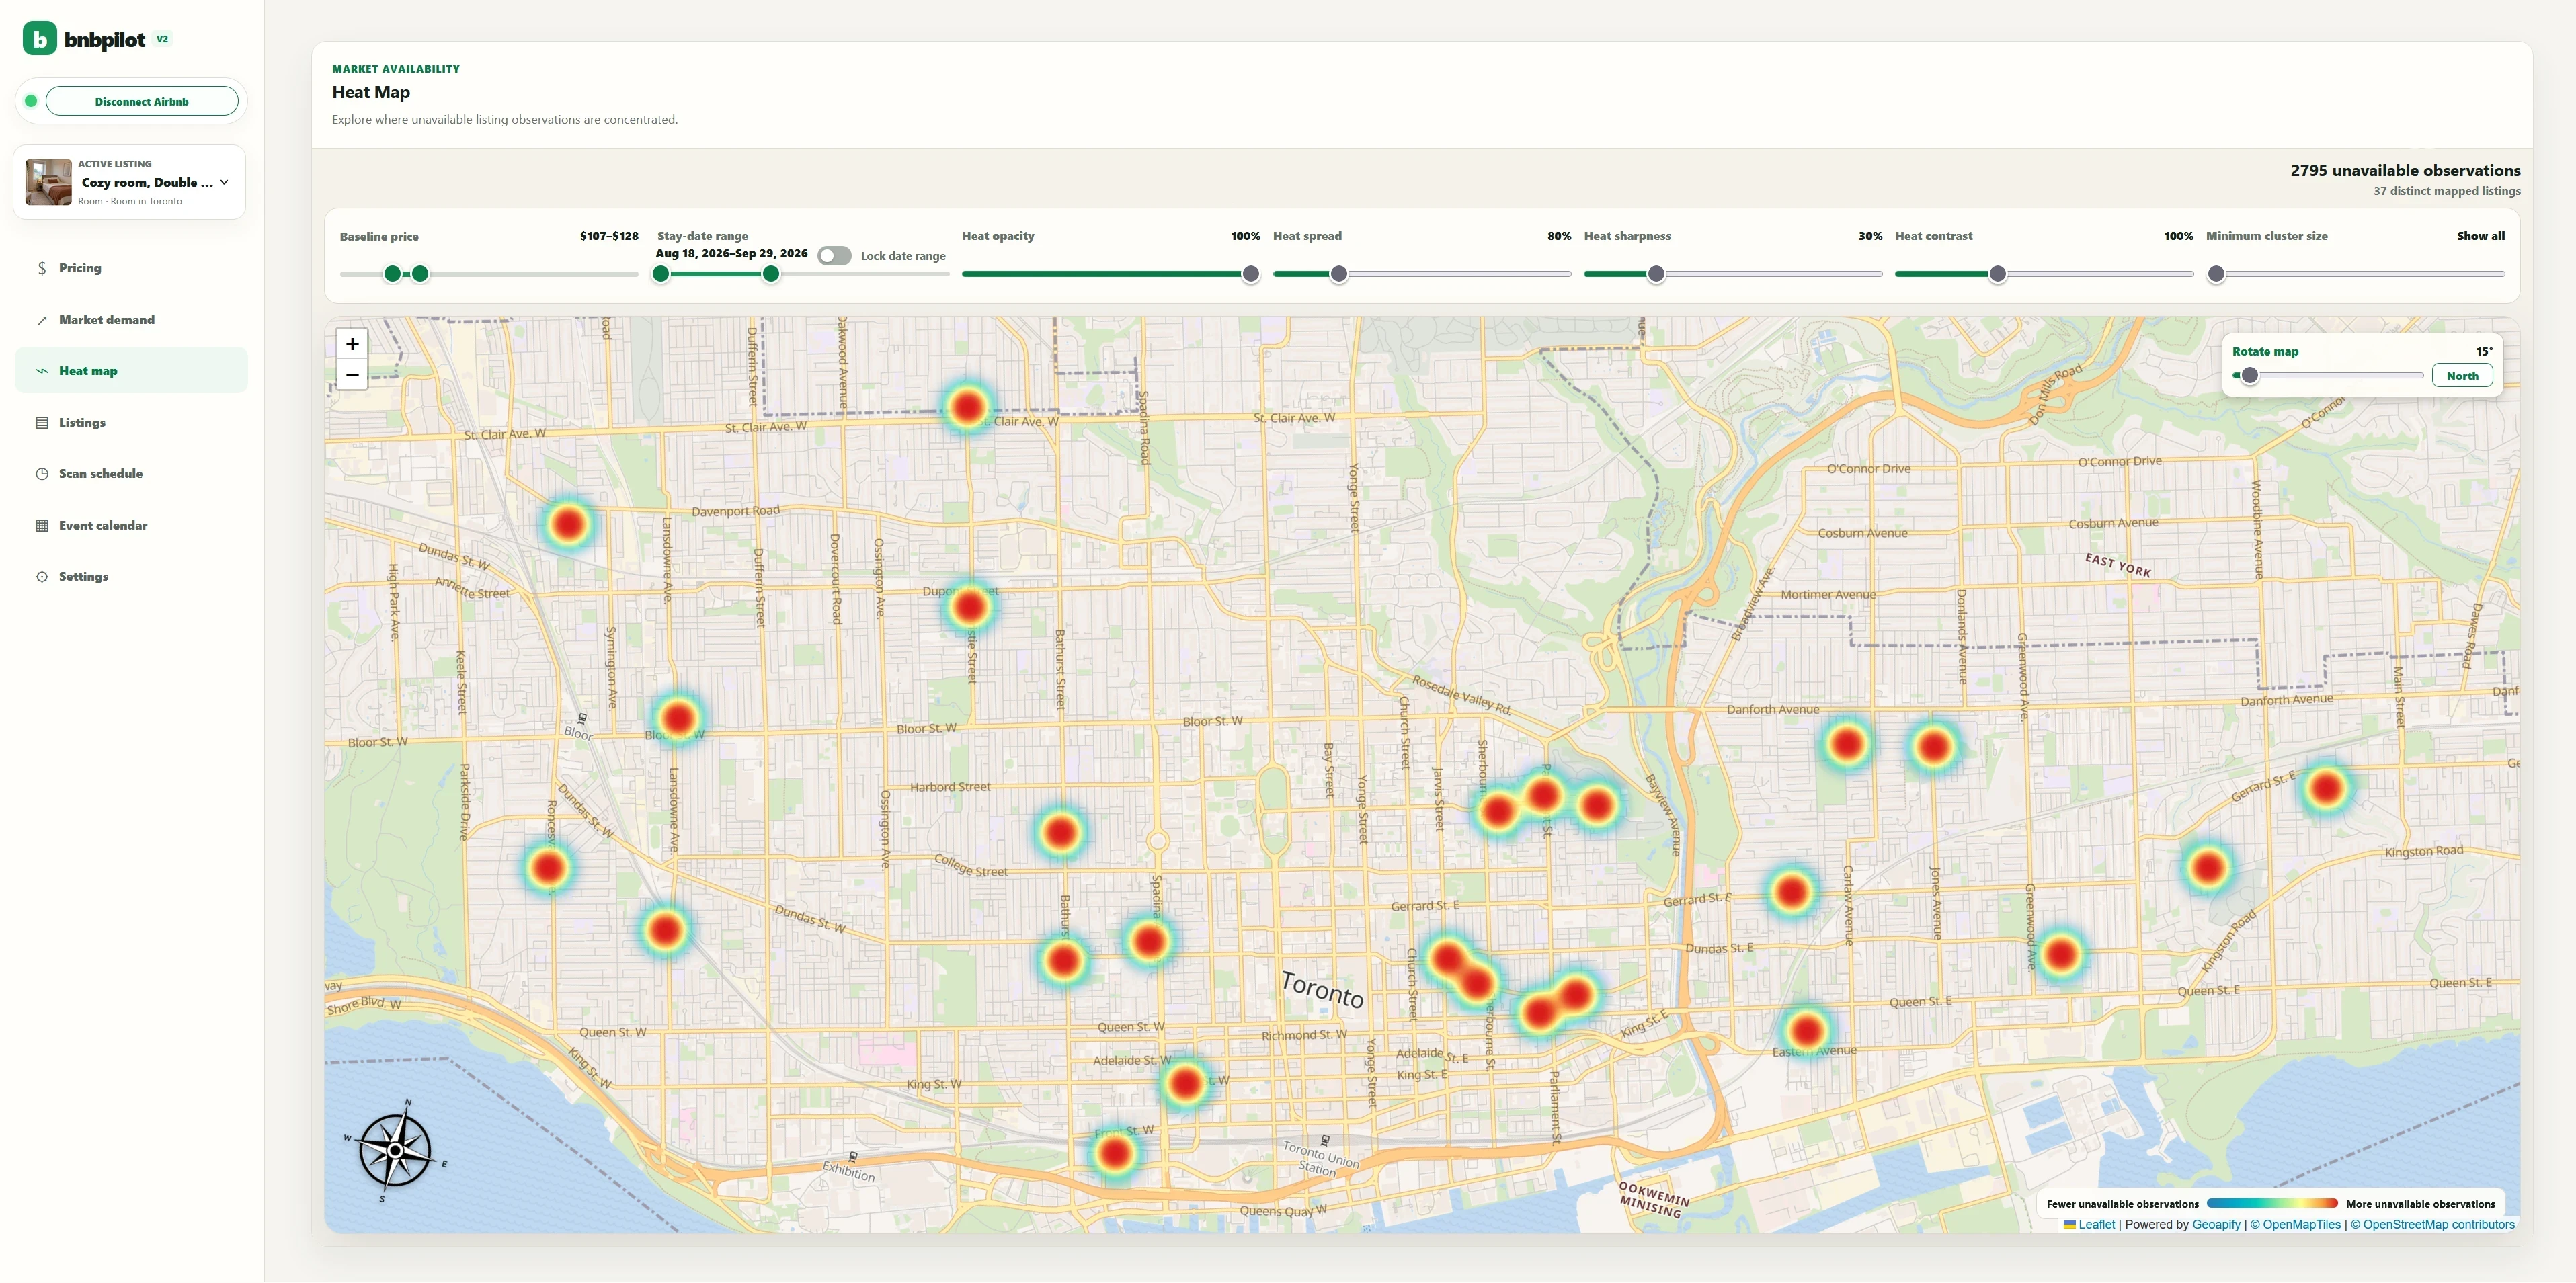2576x1283 pixels.
Task: Click the Exhibition station transit icon
Action: pos(852,1156)
